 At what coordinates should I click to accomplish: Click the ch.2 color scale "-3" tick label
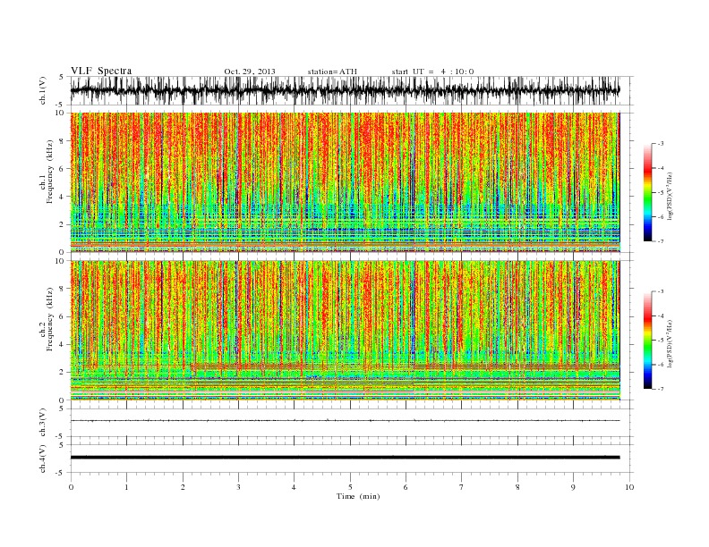[660, 291]
